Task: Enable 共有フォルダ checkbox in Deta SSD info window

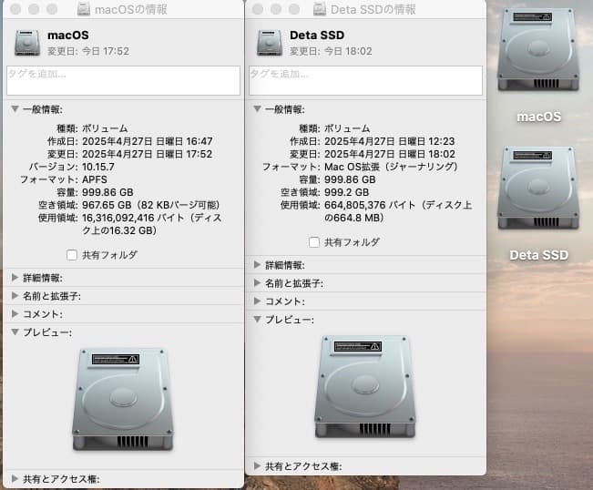Action: pyautogui.click(x=314, y=242)
